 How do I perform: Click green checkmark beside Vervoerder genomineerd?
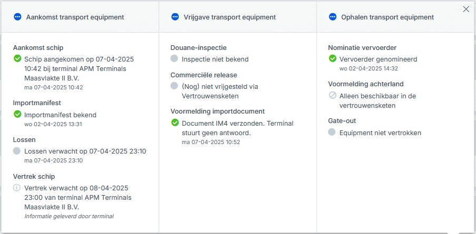[333, 58]
